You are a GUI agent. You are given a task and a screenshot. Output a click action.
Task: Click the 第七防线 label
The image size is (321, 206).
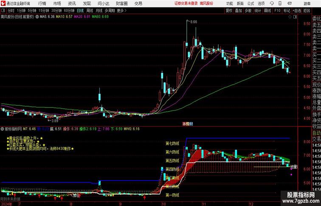[x=172, y=143]
